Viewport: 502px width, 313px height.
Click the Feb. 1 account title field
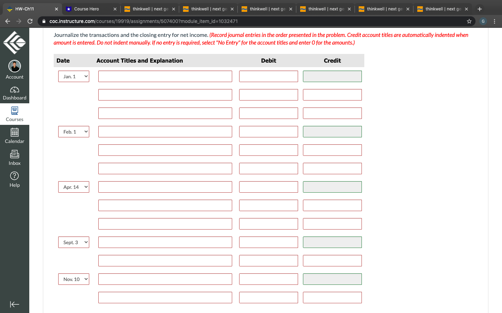tap(165, 132)
